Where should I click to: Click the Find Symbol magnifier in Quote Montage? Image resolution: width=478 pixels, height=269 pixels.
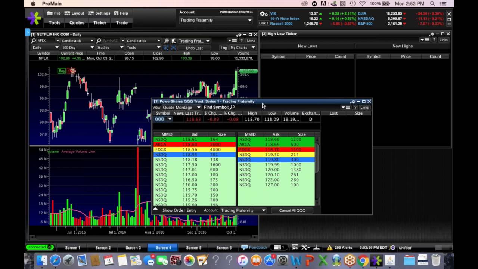pyautogui.click(x=232, y=107)
